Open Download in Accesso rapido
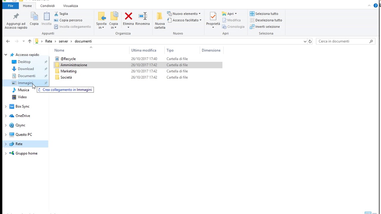The image size is (381, 214). click(26, 69)
